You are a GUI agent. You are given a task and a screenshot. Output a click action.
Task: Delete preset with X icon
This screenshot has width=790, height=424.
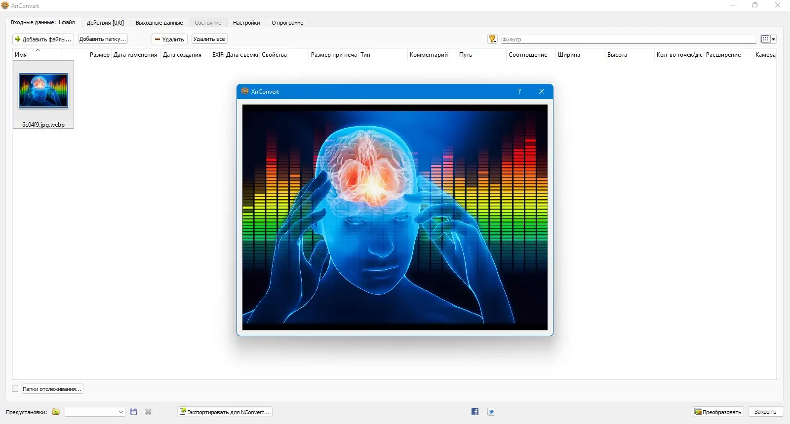(x=148, y=412)
